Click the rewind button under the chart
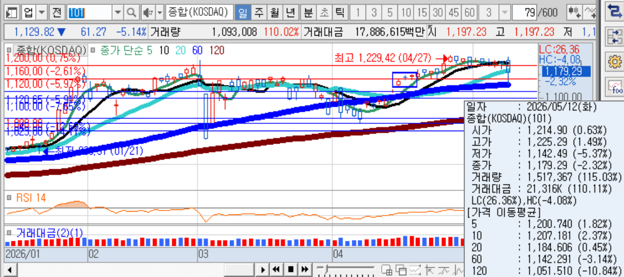 point(276,269)
